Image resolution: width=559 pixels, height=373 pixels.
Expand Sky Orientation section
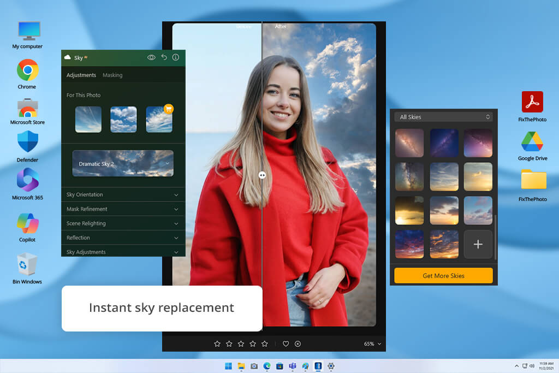(123, 195)
